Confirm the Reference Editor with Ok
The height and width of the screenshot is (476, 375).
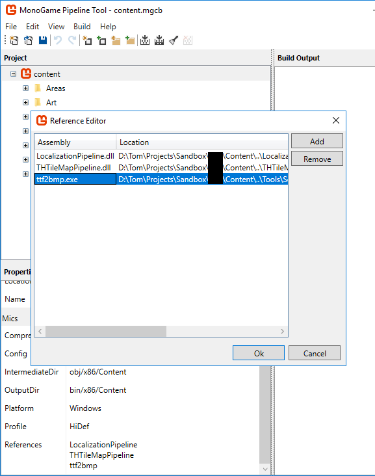click(259, 353)
